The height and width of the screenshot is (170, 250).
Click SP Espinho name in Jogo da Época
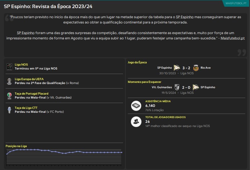(x=165, y=68)
